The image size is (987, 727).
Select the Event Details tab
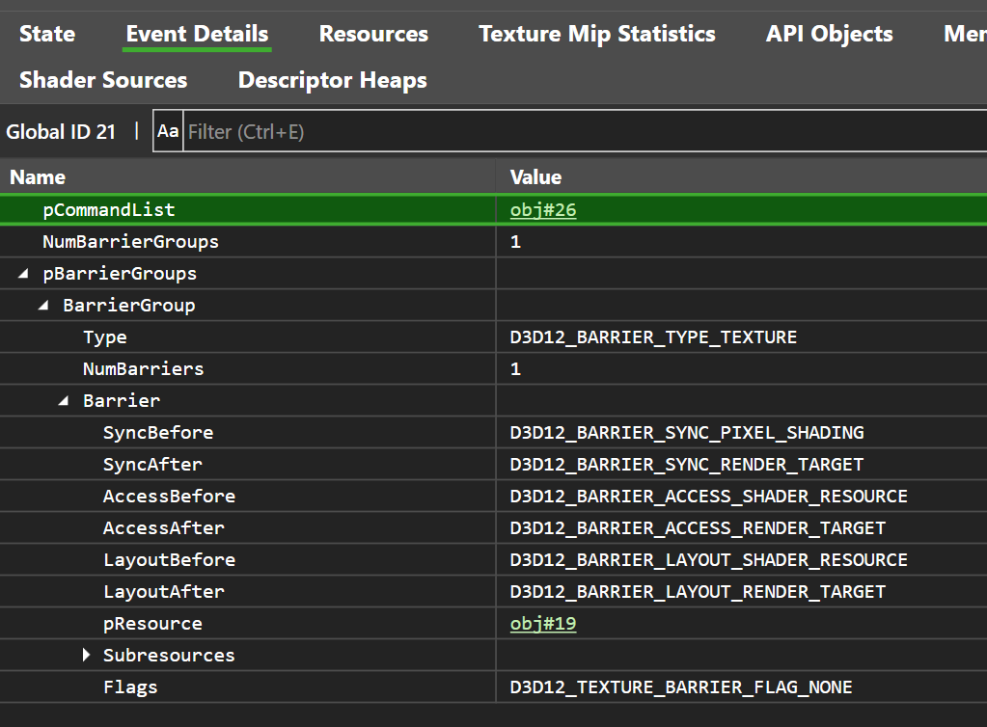point(197,34)
